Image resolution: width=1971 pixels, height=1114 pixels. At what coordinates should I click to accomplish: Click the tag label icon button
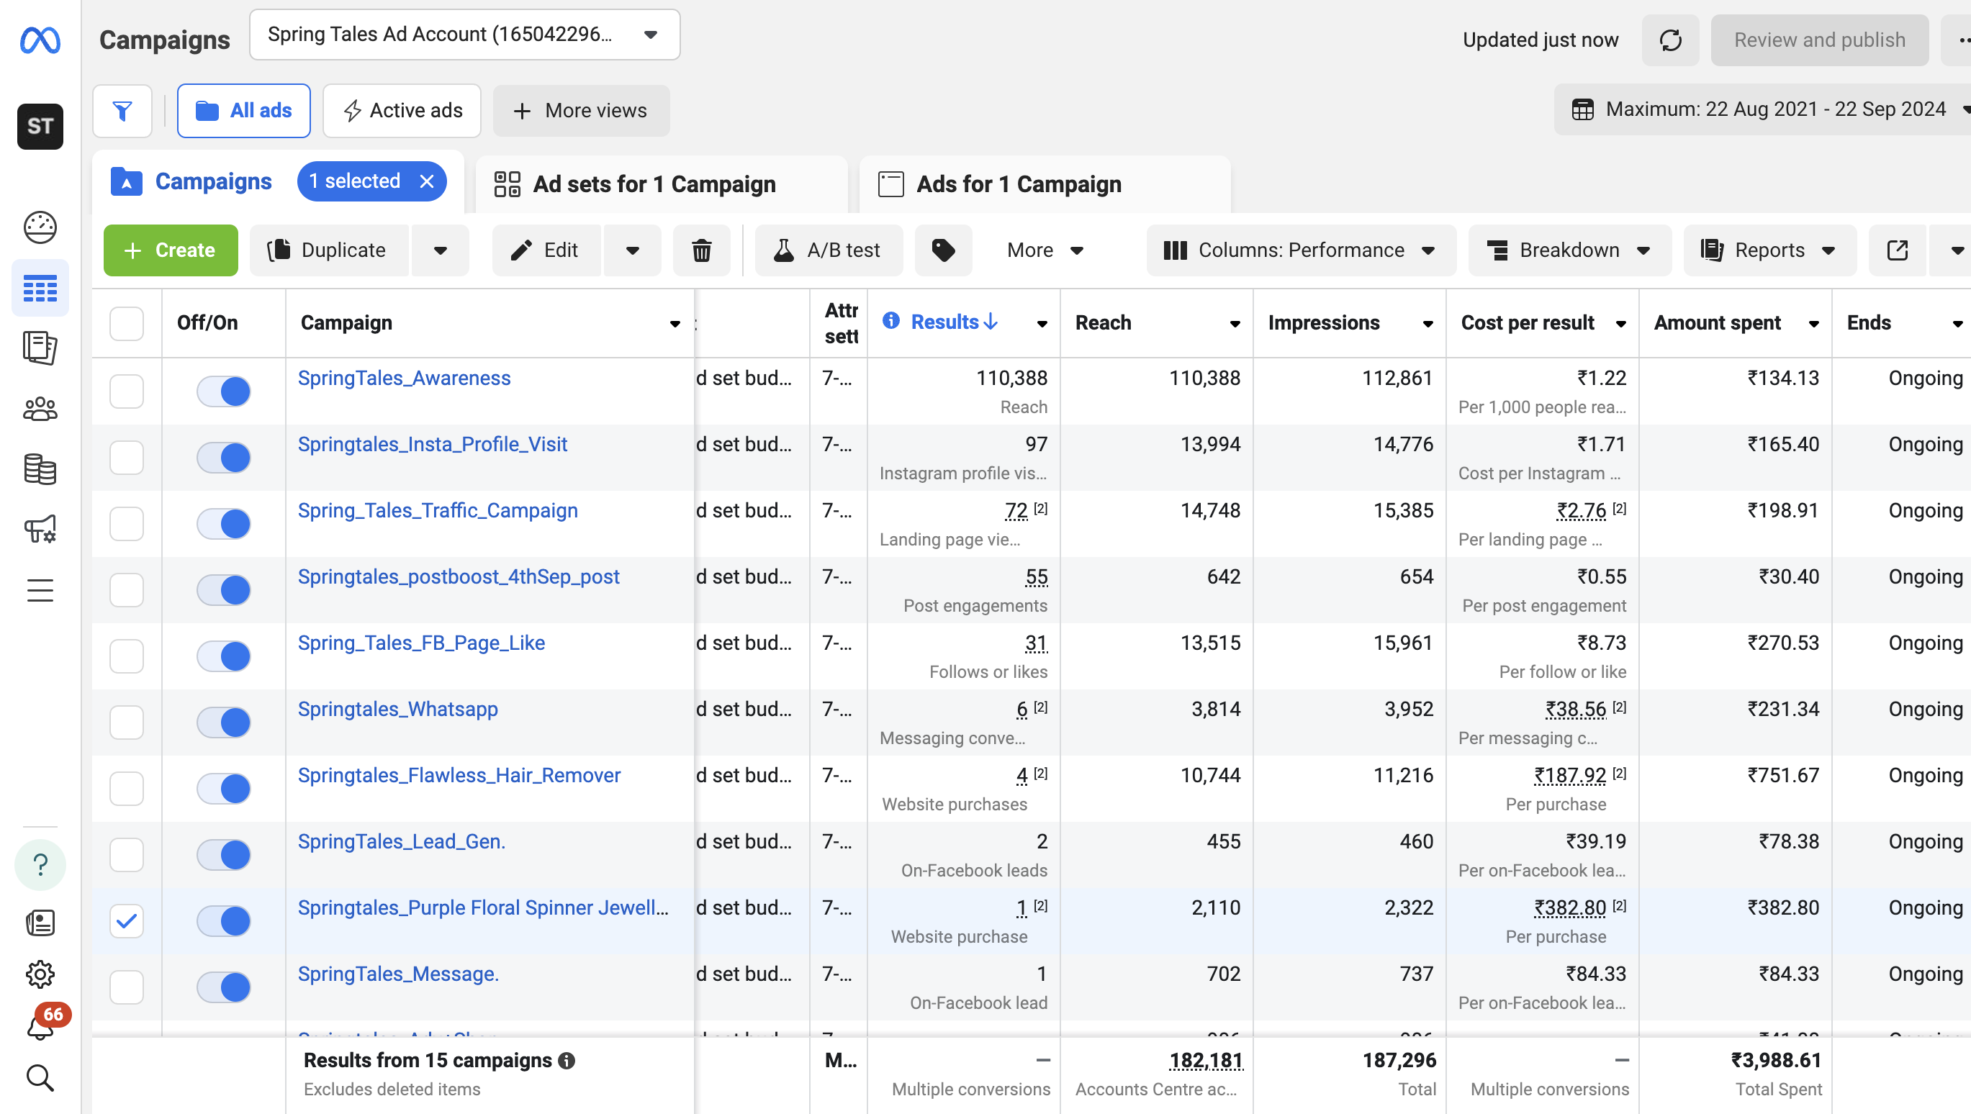point(944,250)
